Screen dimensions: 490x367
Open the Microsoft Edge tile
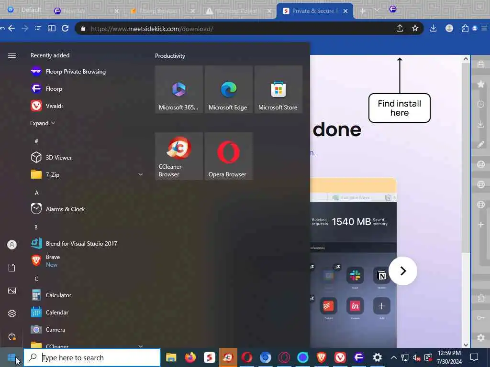point(228,89)
